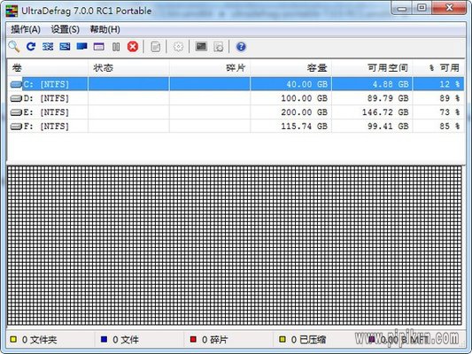Viewport: 472px width, 354px height.
Task: Click the Quick Optimization toolbar icon
Action: pyautogui.click(x=65, y=47)
